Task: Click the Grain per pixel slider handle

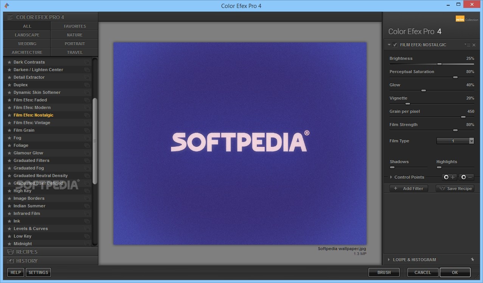Action: 463,117
